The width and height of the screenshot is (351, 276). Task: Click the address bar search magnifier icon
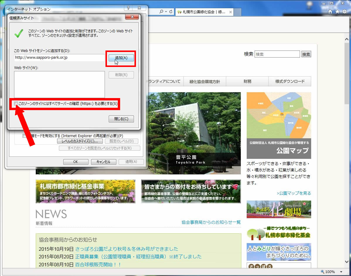click(161, 12)
